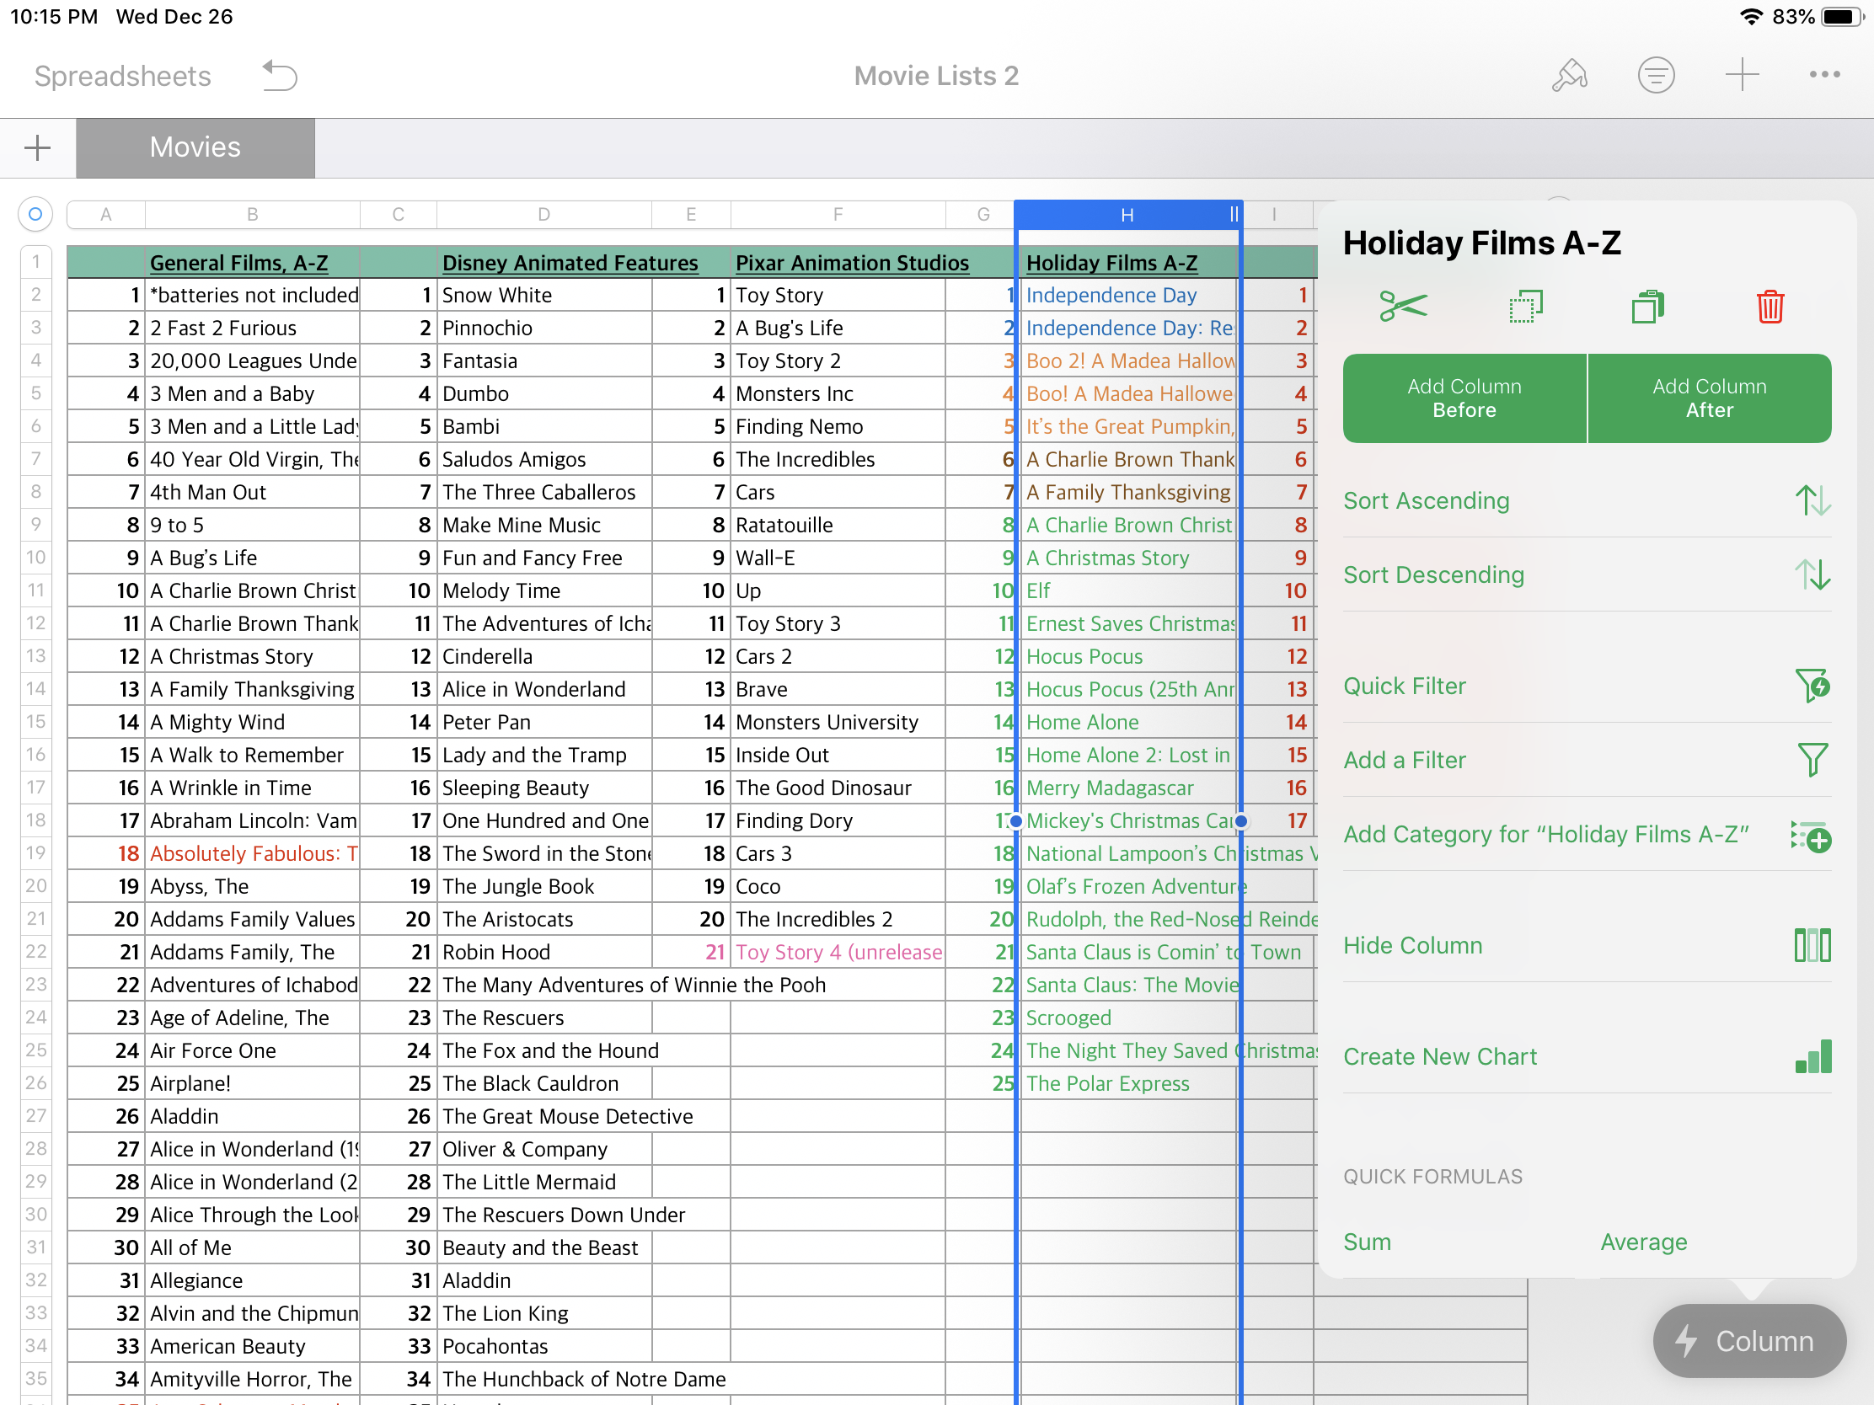
Task: Select column header B
Action: click(x=253, y=215)
